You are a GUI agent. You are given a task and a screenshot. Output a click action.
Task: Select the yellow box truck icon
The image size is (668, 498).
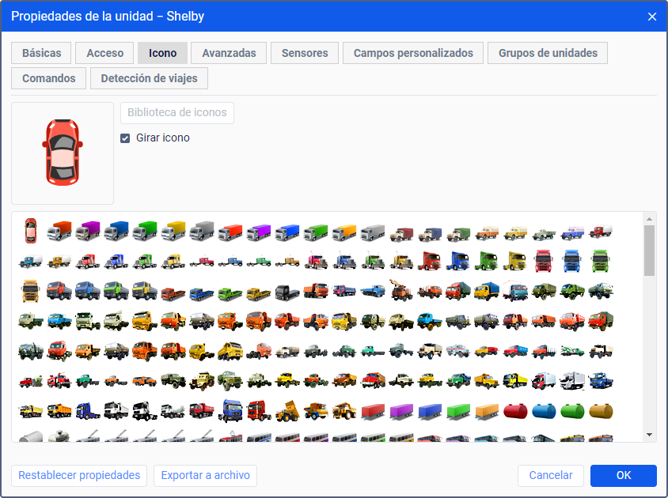click(x=173, y=231)
